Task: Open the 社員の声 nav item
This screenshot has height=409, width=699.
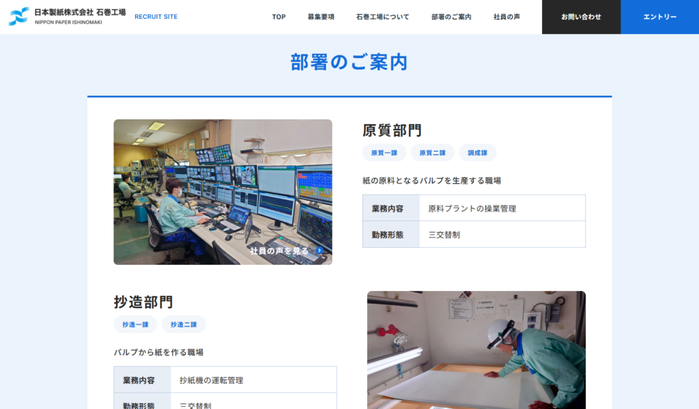Action: coord(506,16)
